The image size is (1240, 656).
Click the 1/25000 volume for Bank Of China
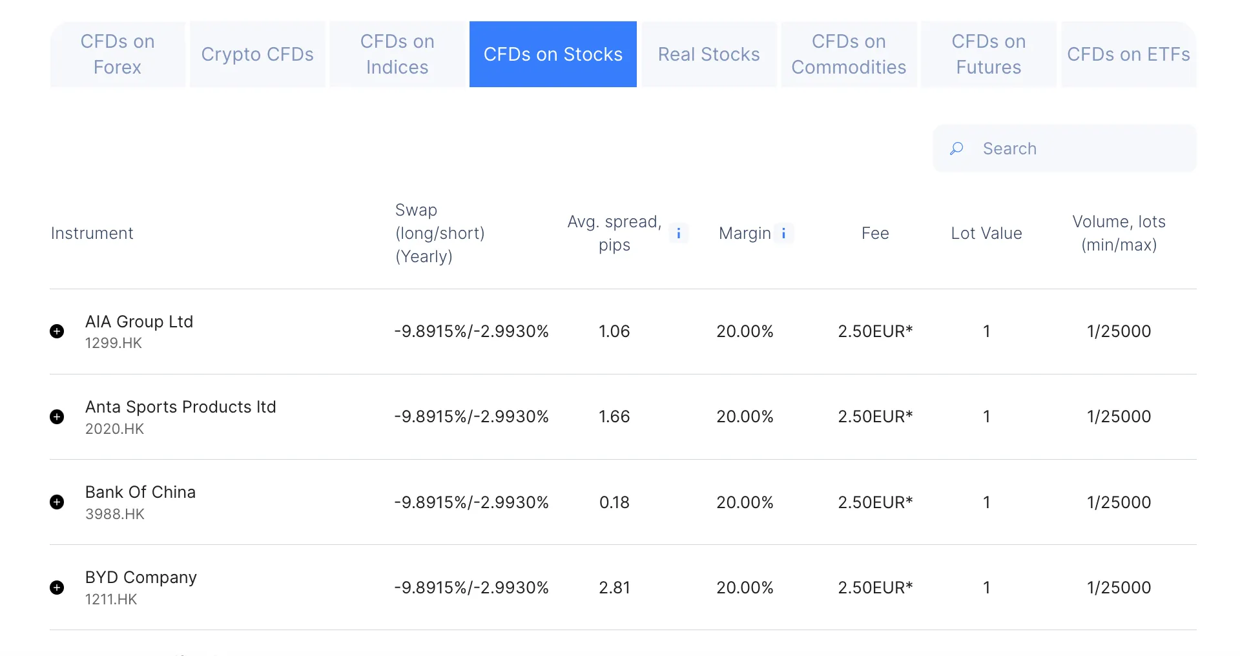pyautogui.click(x=1119, y=502)
